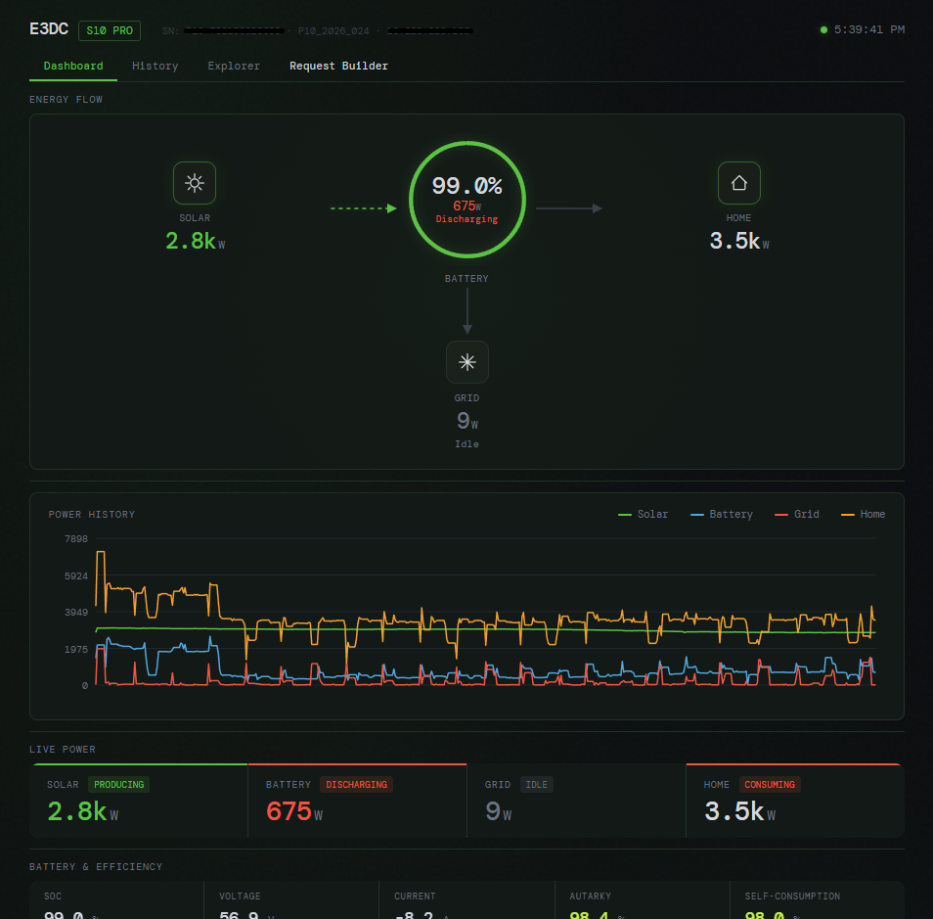
Task: Click the solar 2.8k W flow value
Action: tap(196, 241)
